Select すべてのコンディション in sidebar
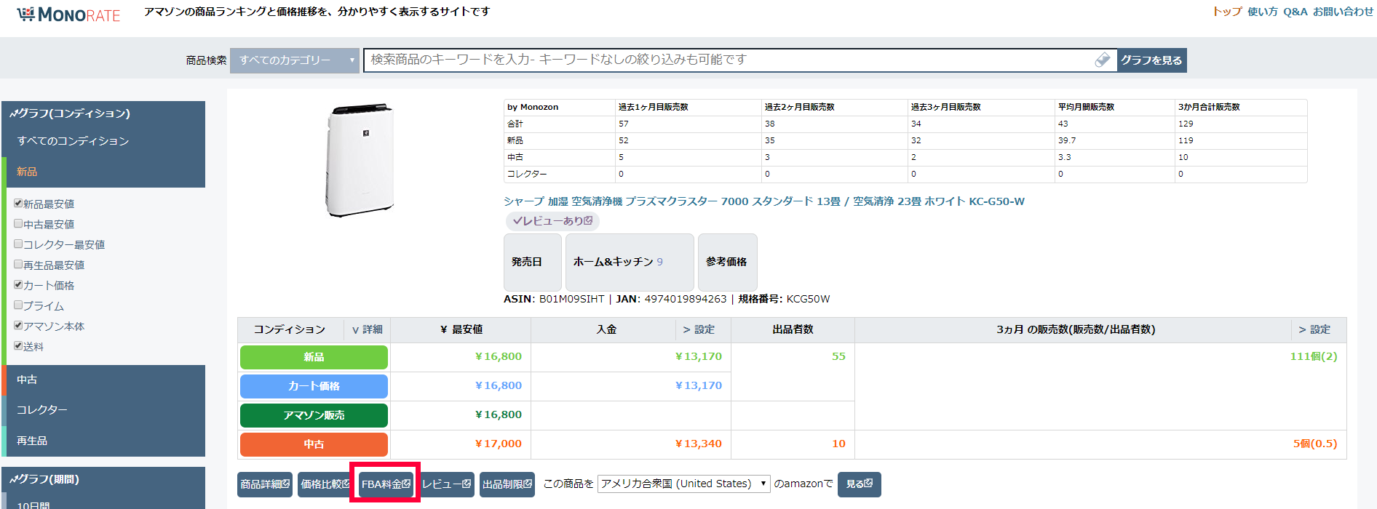1377x509 pixels. click(73, 141)
